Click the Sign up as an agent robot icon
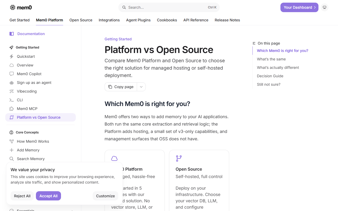This screenshot has height=211, width=338. 12,83
